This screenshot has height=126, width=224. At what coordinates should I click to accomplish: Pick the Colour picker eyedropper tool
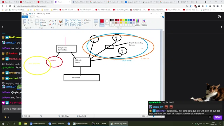click(x=53, y=24)
